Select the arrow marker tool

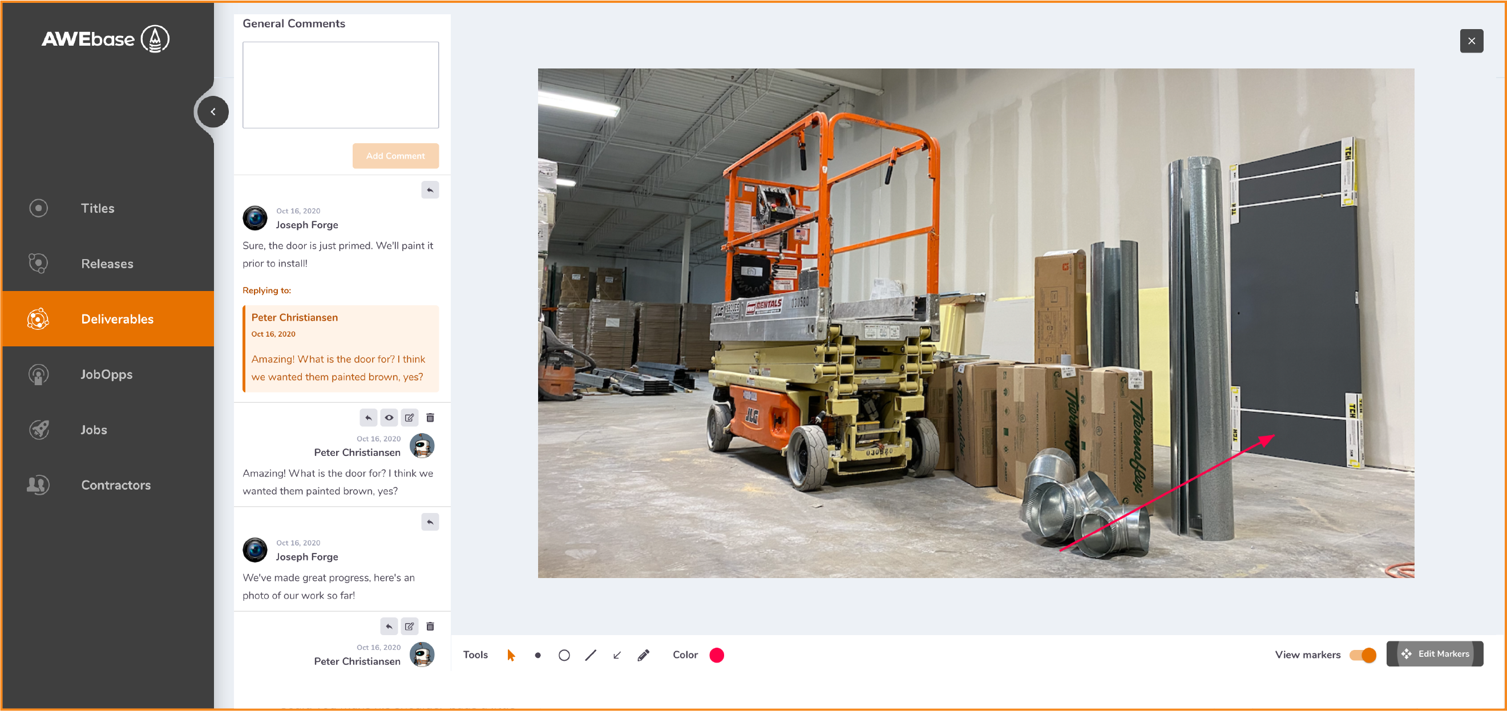617,655
